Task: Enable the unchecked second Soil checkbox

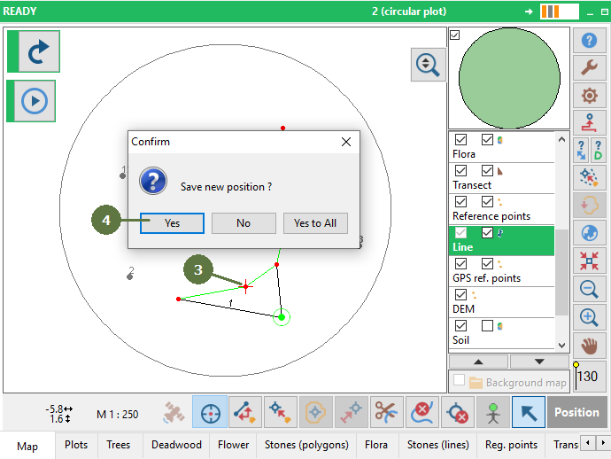Action: pos(487,325)
